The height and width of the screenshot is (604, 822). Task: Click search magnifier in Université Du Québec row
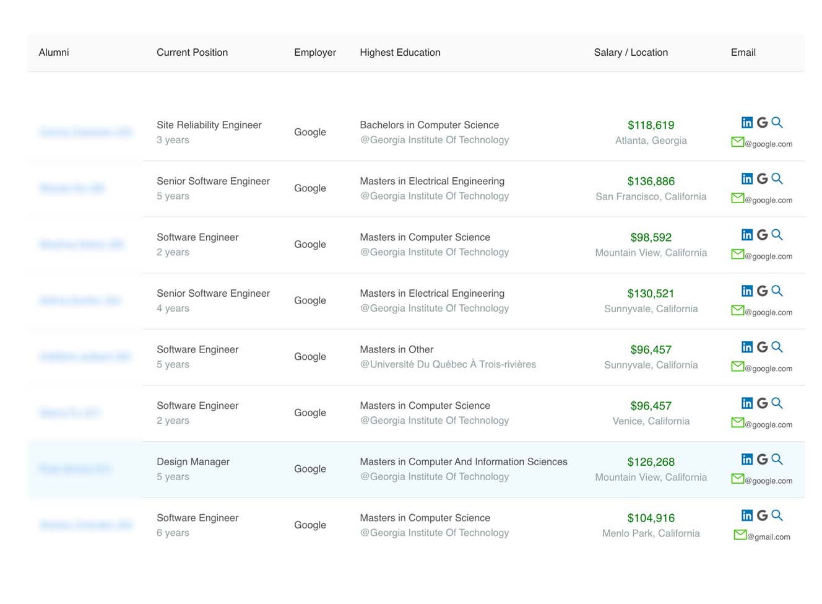[x=777, y=348]
